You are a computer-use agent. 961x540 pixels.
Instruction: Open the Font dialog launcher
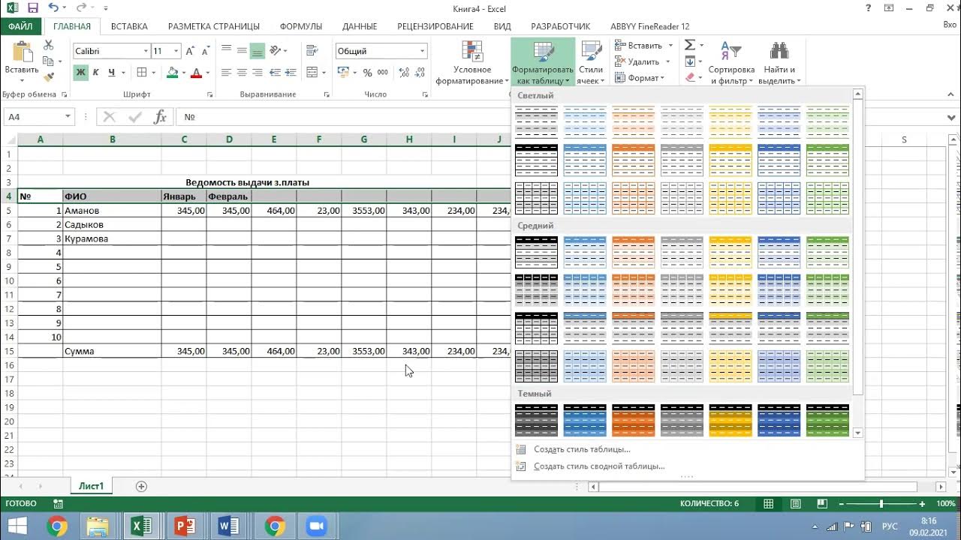[210, 95]
